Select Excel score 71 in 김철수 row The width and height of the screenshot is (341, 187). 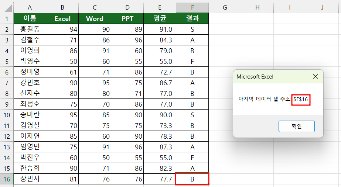62,40
